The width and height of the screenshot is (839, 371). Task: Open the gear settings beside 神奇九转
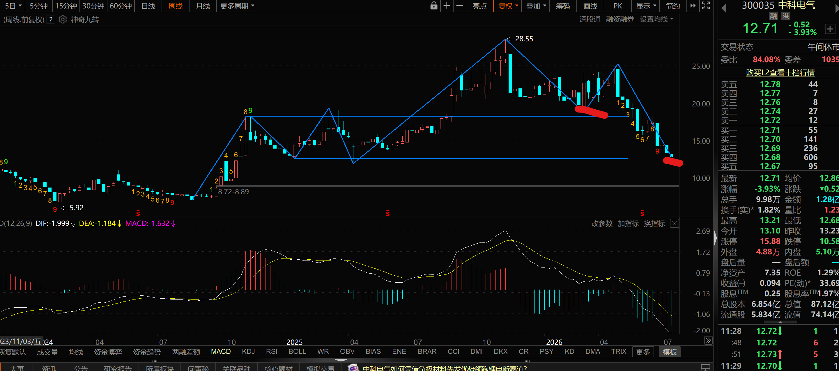63,19
